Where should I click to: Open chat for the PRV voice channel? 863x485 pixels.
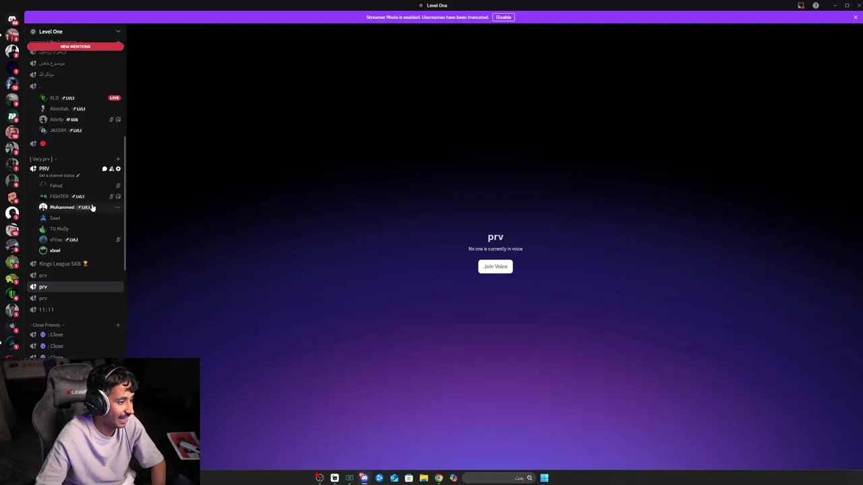105,169
